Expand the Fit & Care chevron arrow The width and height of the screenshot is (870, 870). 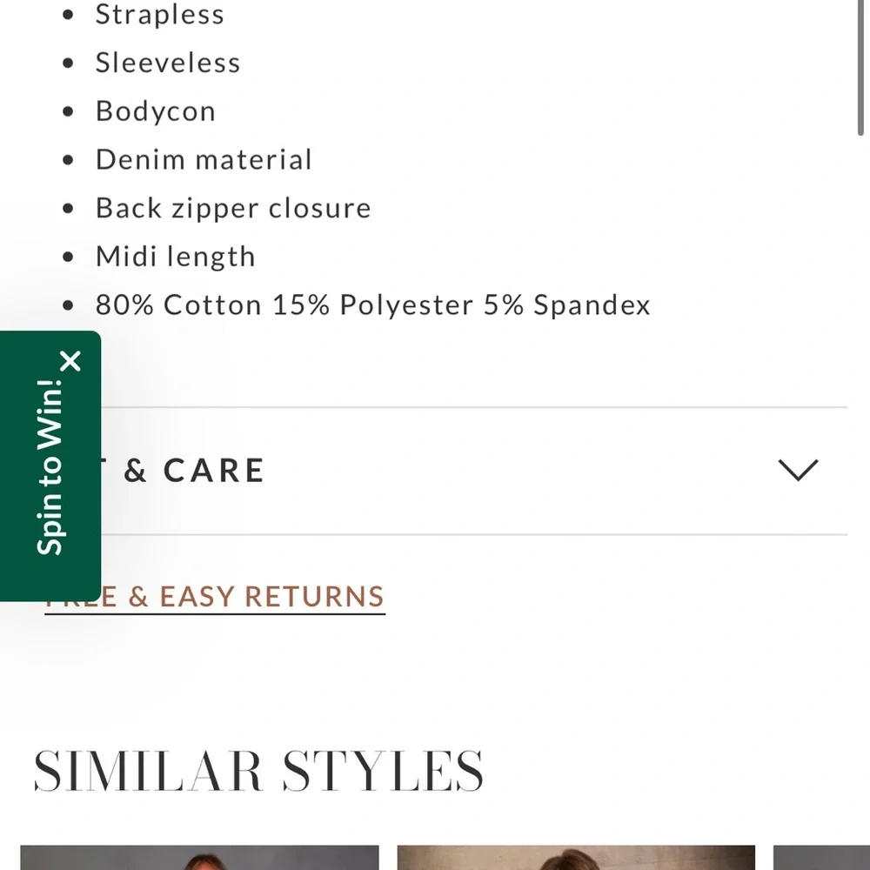click(x=798, y=471)
